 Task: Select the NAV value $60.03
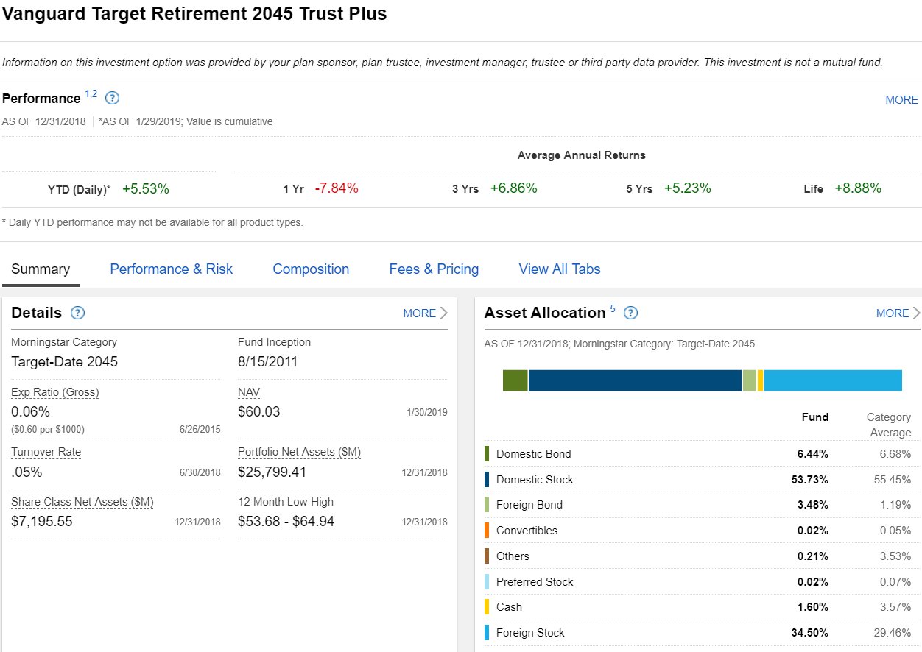pyautogui.click(x=259, y=412)
